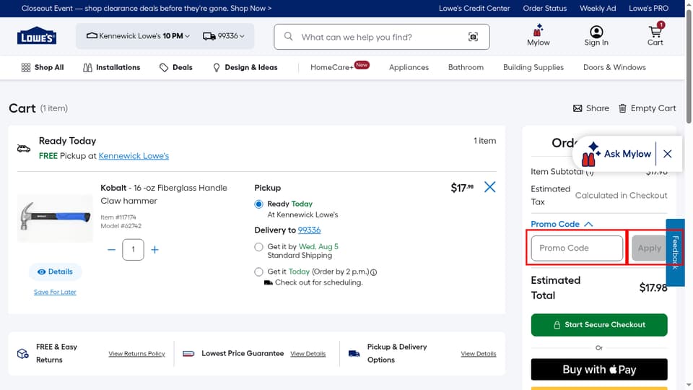
Task: Open the Installations menu
Action: click(111, 68)
